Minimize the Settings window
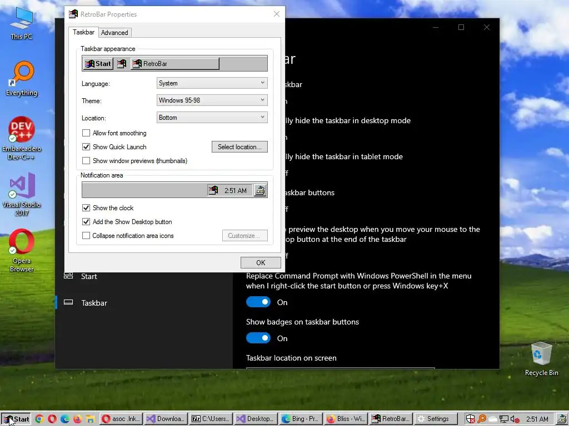Viewport: 569px width, 426px height. pyautogui.click(x=436, y=27)
